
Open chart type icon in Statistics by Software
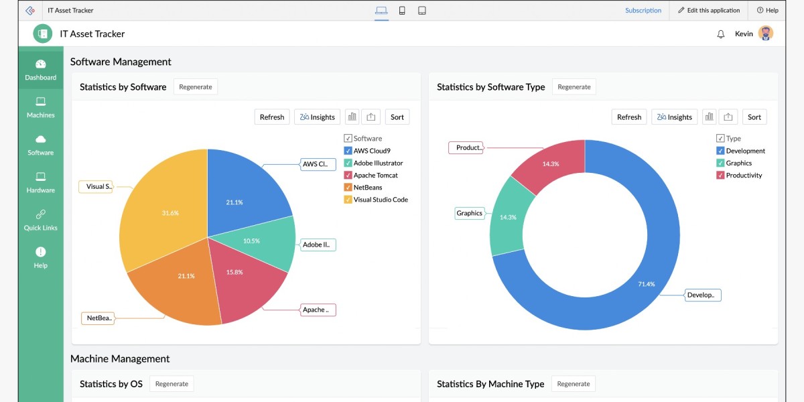(352, 117)
